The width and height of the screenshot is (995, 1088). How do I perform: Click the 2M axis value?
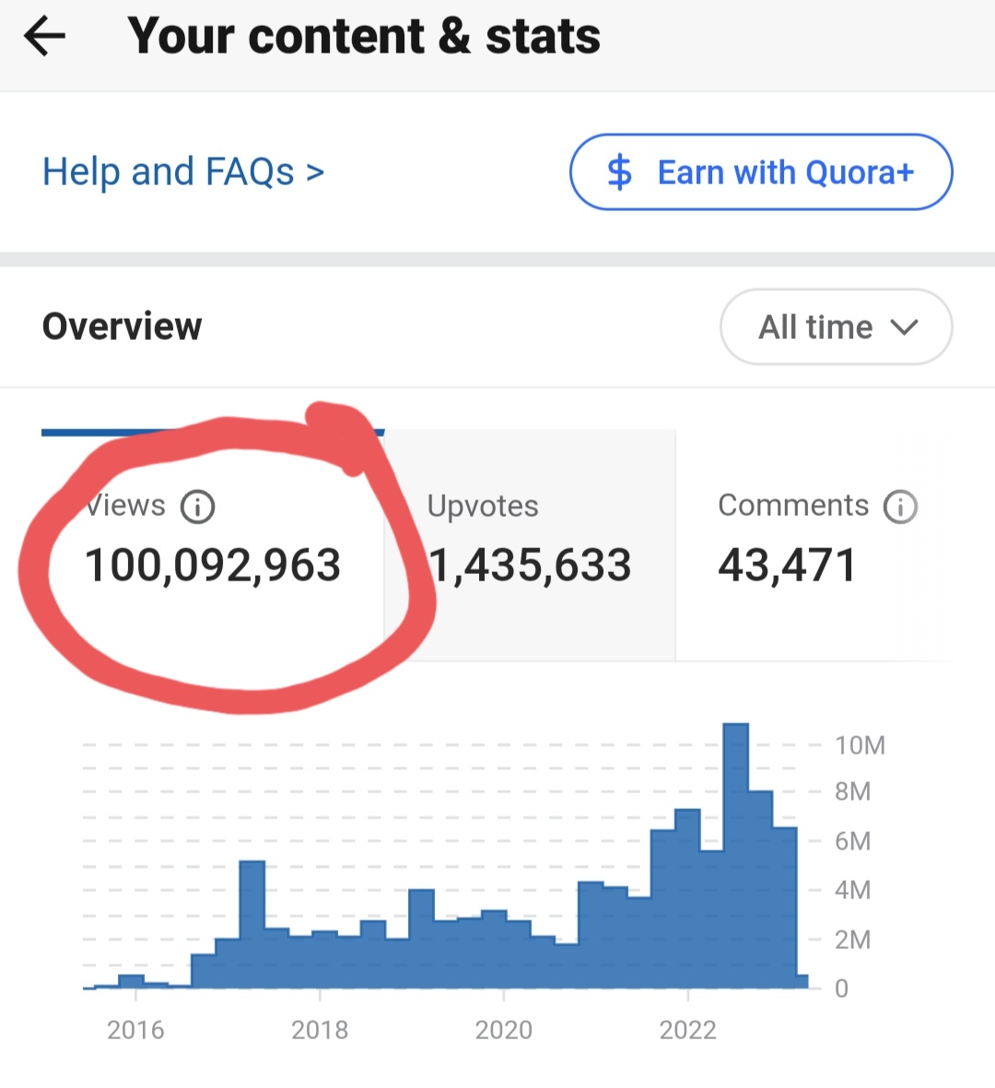(853, 940)
